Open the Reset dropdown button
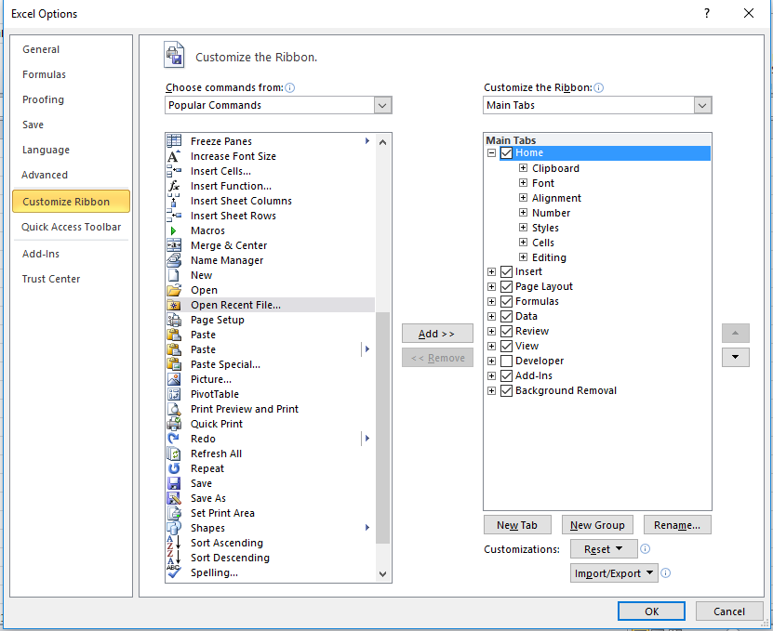This screenshot has height=631, width=773. [x=603, y=548]
